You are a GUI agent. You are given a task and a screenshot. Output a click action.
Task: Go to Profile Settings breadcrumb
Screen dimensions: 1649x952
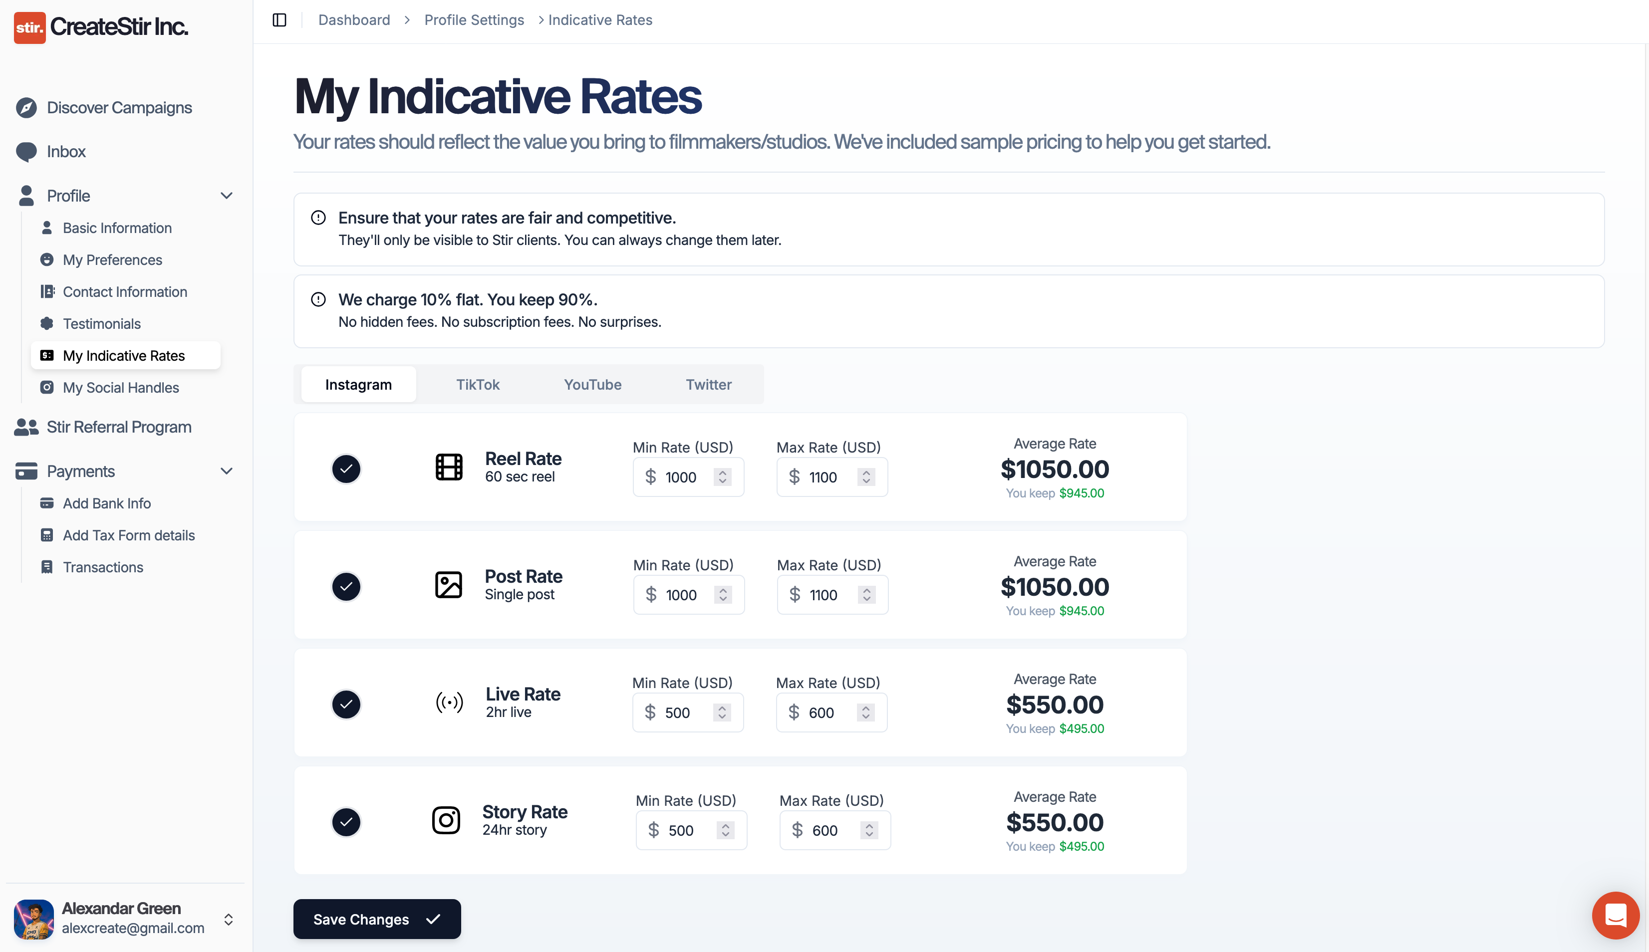(474, 20)
